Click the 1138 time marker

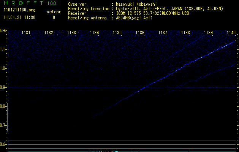coord(186,33)
